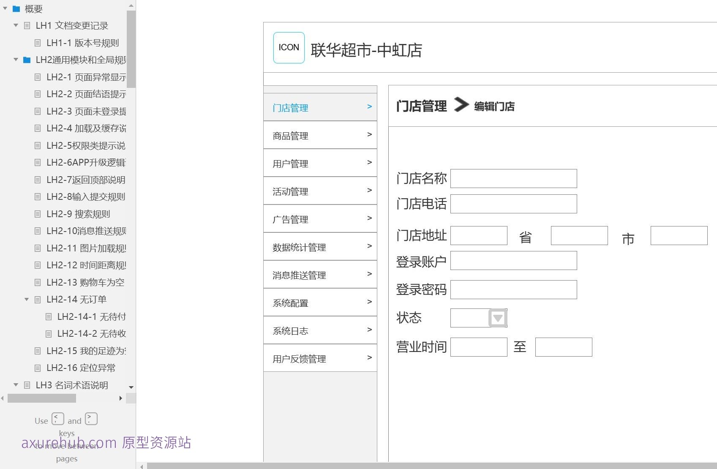Collapse the LH2通用模块 folder node
717x469 pixels.
(16, 60)
